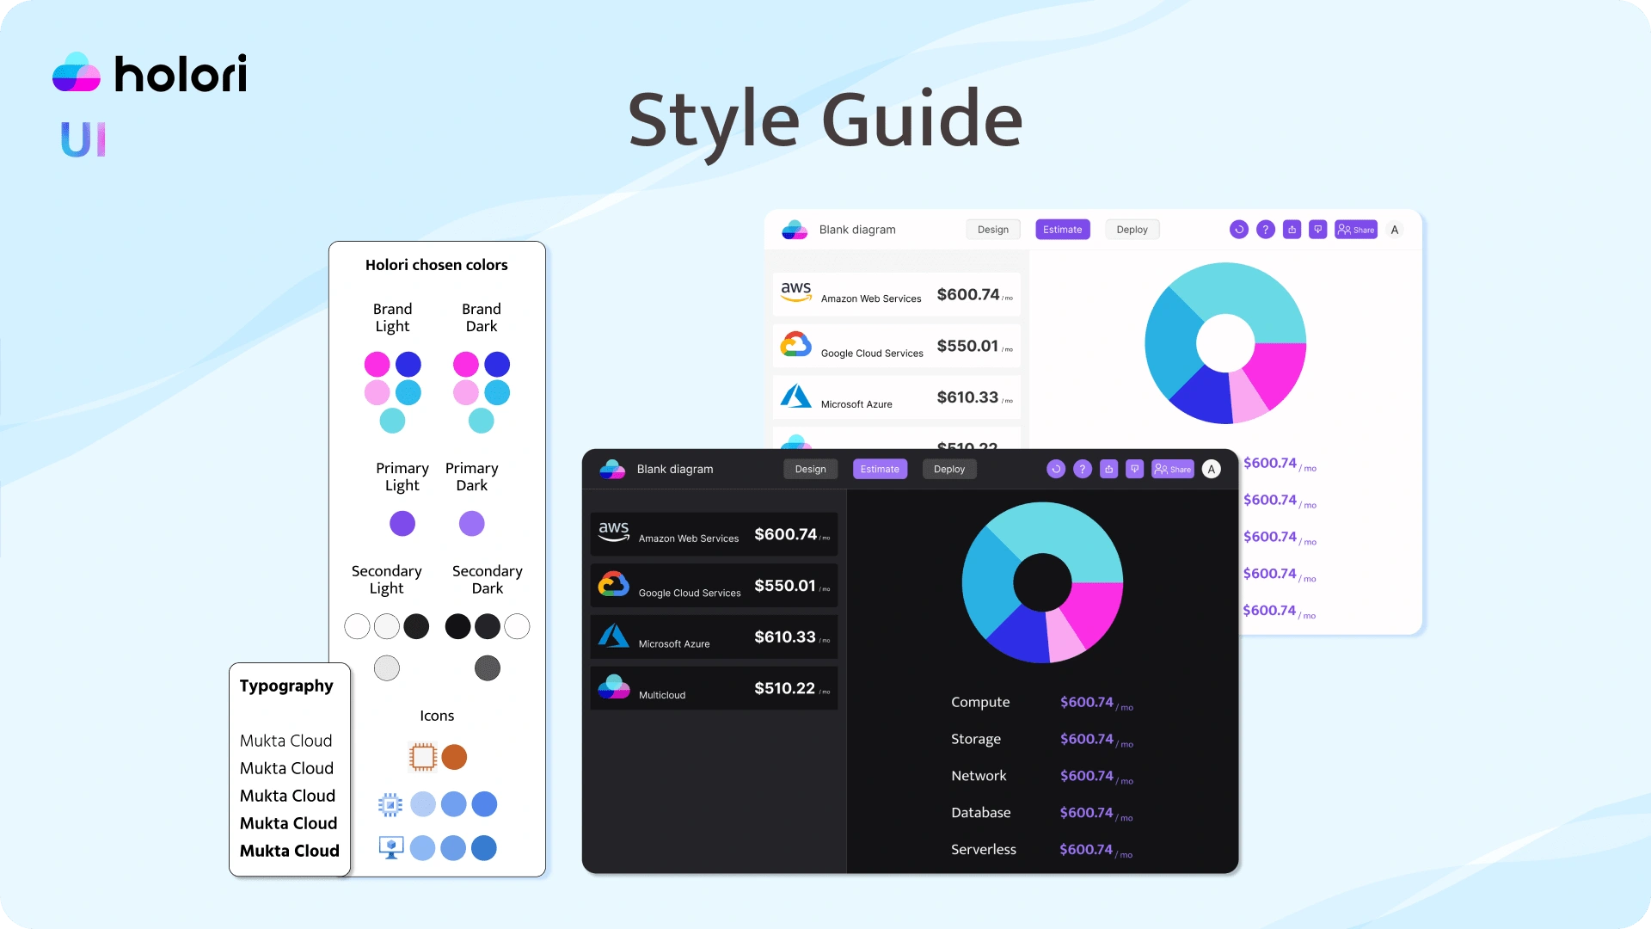Switch to the Design tab
This screenshot has width=1651, height=929.
(809, 469)
